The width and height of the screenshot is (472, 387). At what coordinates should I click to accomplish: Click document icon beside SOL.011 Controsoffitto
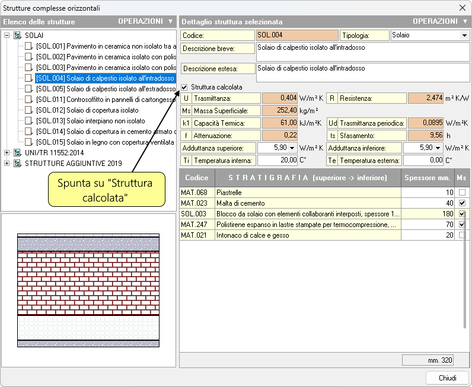pos(28,100)
